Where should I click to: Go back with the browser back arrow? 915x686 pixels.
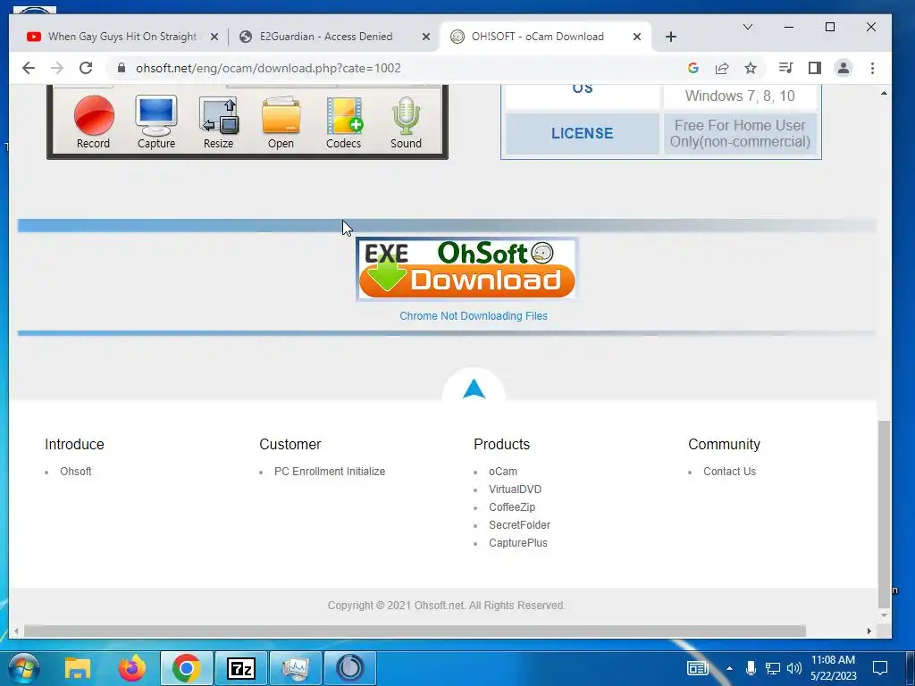[28, 68]
